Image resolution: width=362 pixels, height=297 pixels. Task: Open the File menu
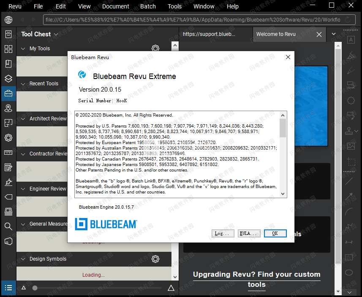[38, 6]
